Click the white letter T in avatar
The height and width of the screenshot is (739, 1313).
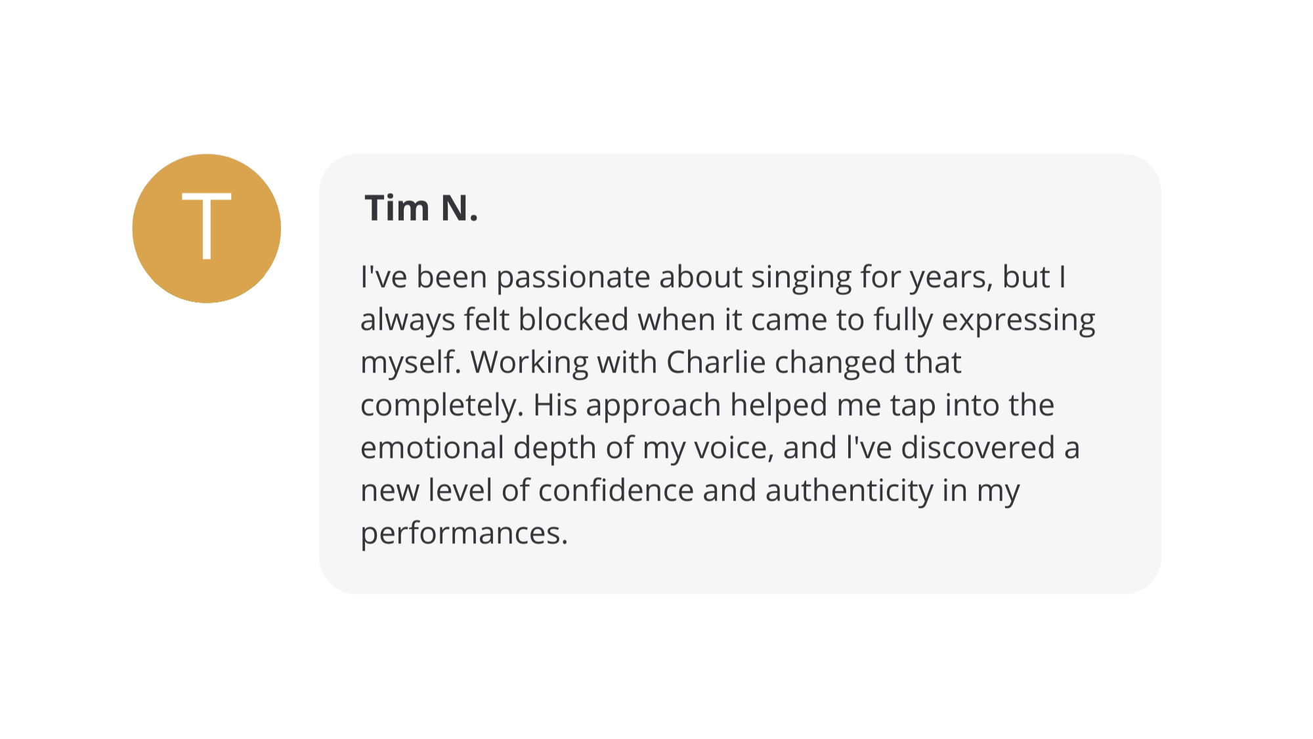[206, 227]
